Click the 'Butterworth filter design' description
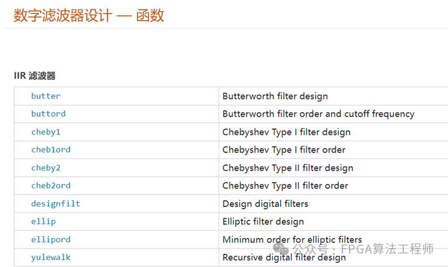Viewport: 448px width, 267px height. (x=275, y=96)
